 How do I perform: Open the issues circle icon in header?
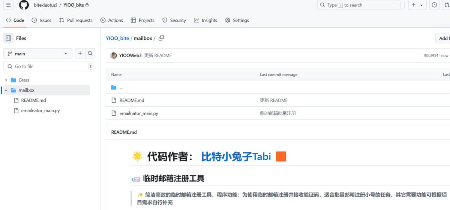coord(434,5)
